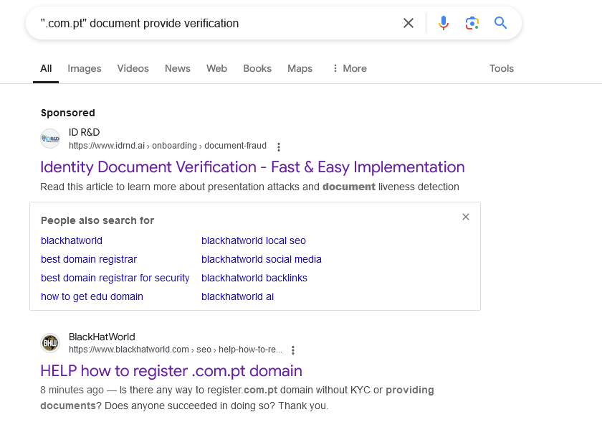This screenshot has height=440, width=602.
Task: Click how to get edu domain suggestion
Action: pyautogui.click(x=92, y=296)
